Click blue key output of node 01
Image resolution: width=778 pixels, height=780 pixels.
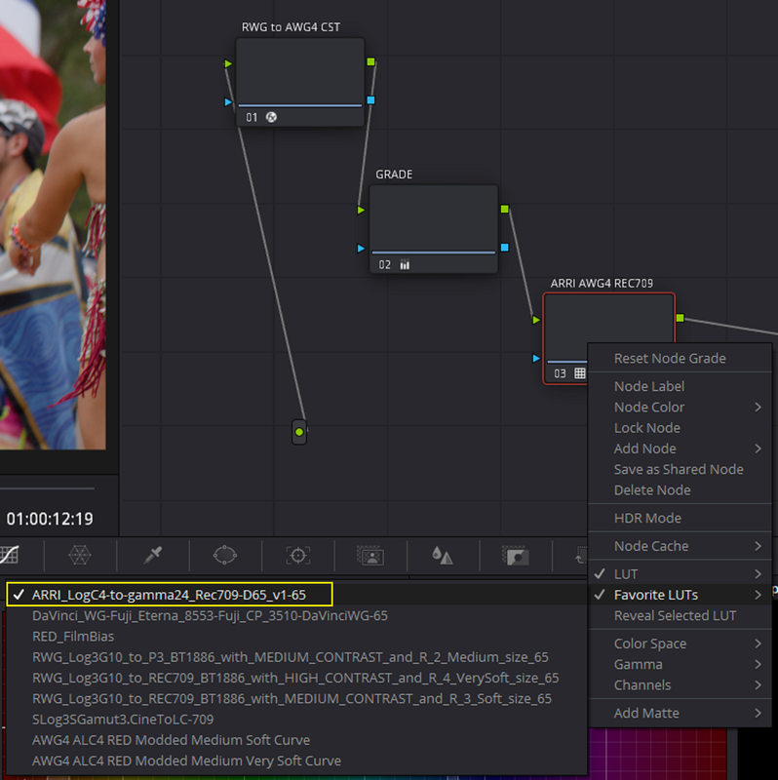[370, 100]
